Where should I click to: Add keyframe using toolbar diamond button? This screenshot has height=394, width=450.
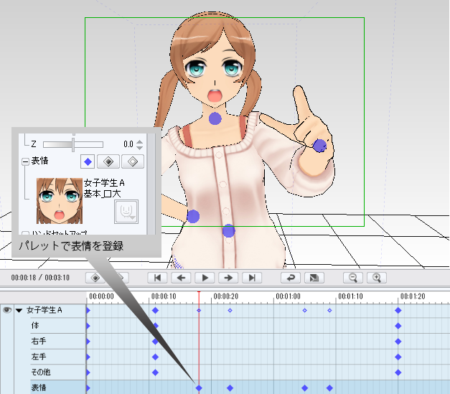click(x=95, y=278)
